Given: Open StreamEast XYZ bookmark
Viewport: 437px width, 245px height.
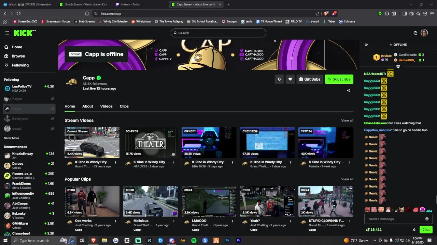Looking at the screenshot, I should point(25,21).
